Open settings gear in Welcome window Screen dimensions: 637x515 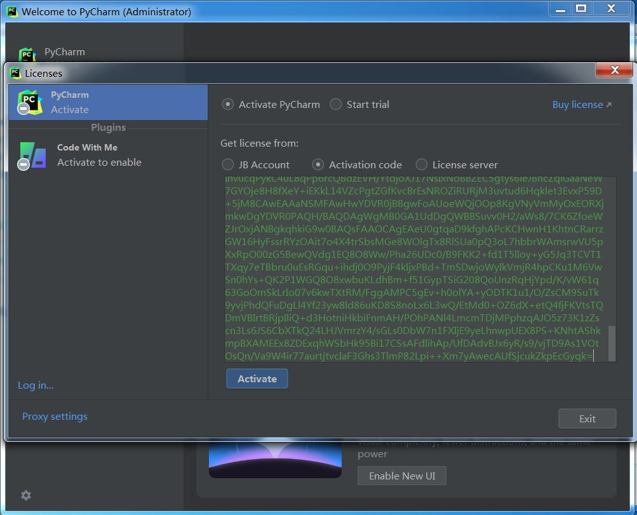pyautogui.click(x=26, y=495)
